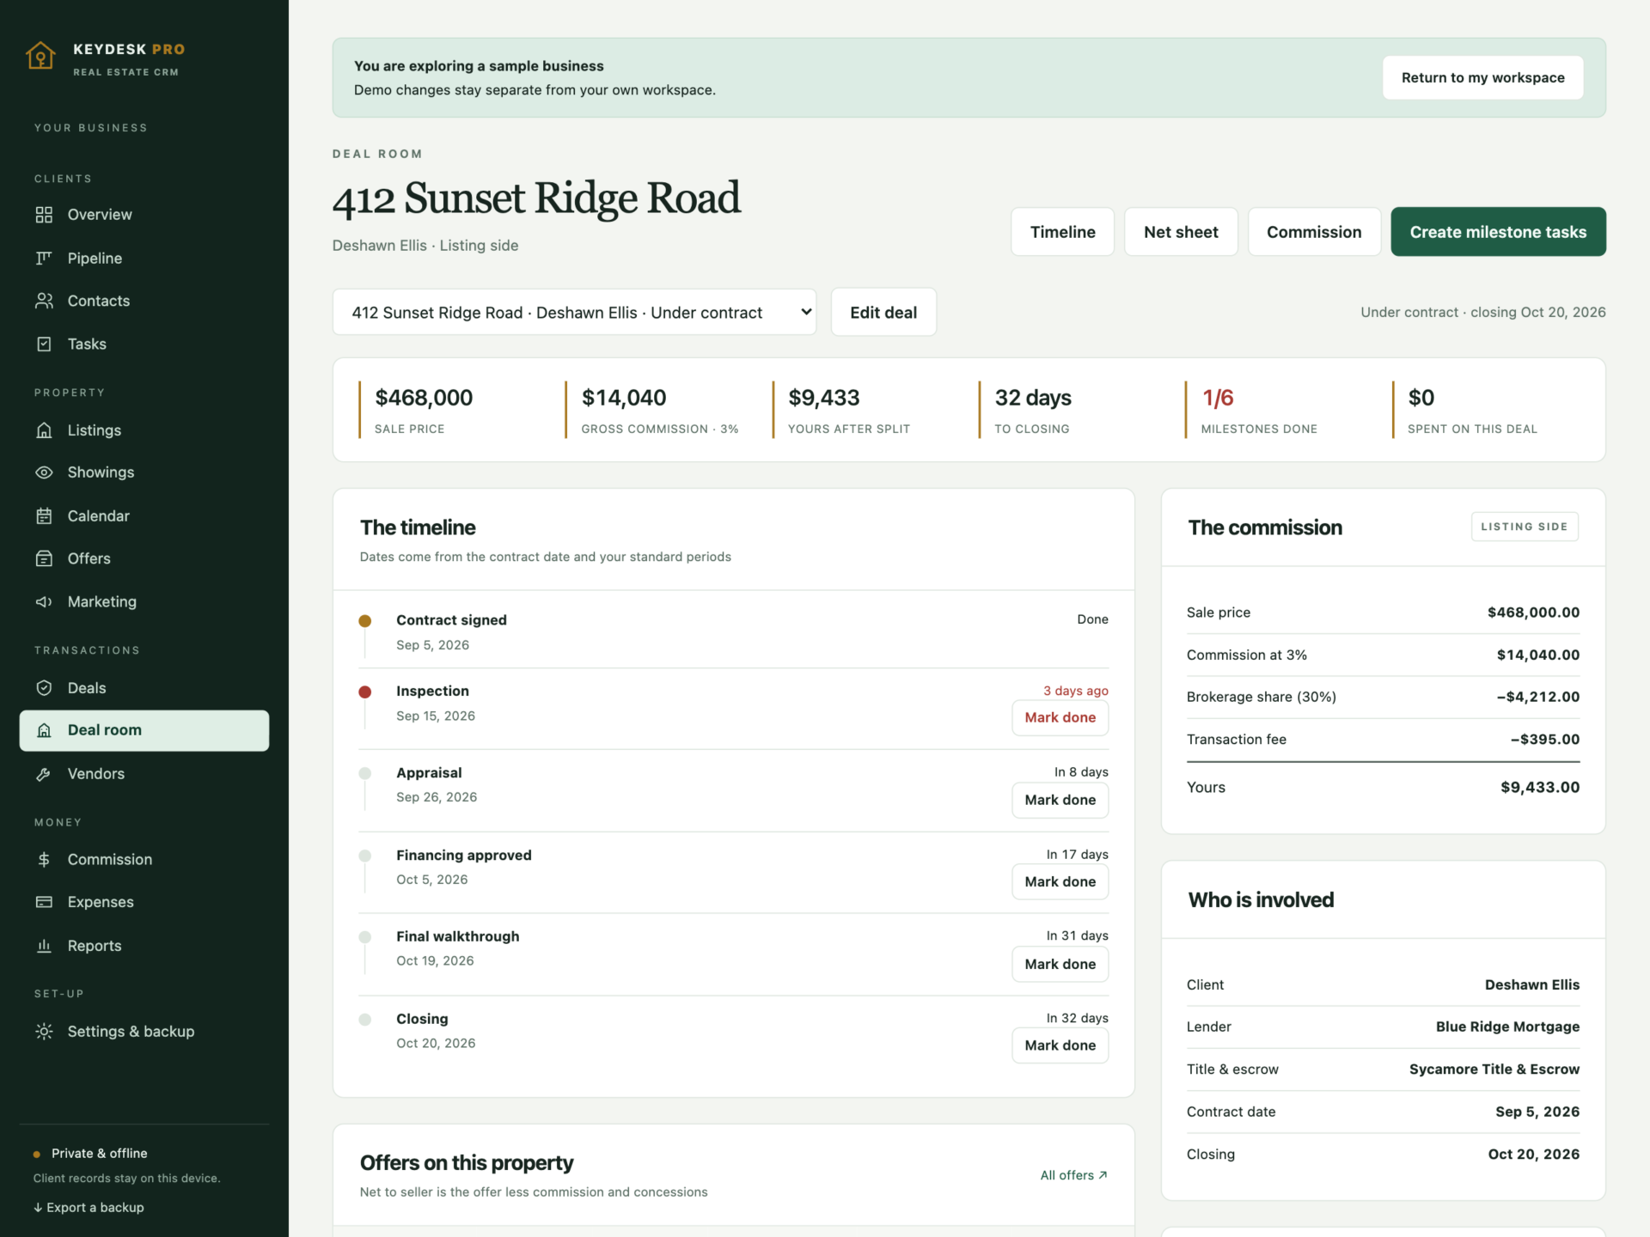Open Calendar using its calendar icon
Screen dimensions: 1650x1237
(44, 516)
